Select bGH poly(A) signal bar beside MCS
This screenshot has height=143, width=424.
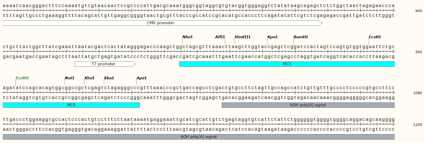(308, 105)
